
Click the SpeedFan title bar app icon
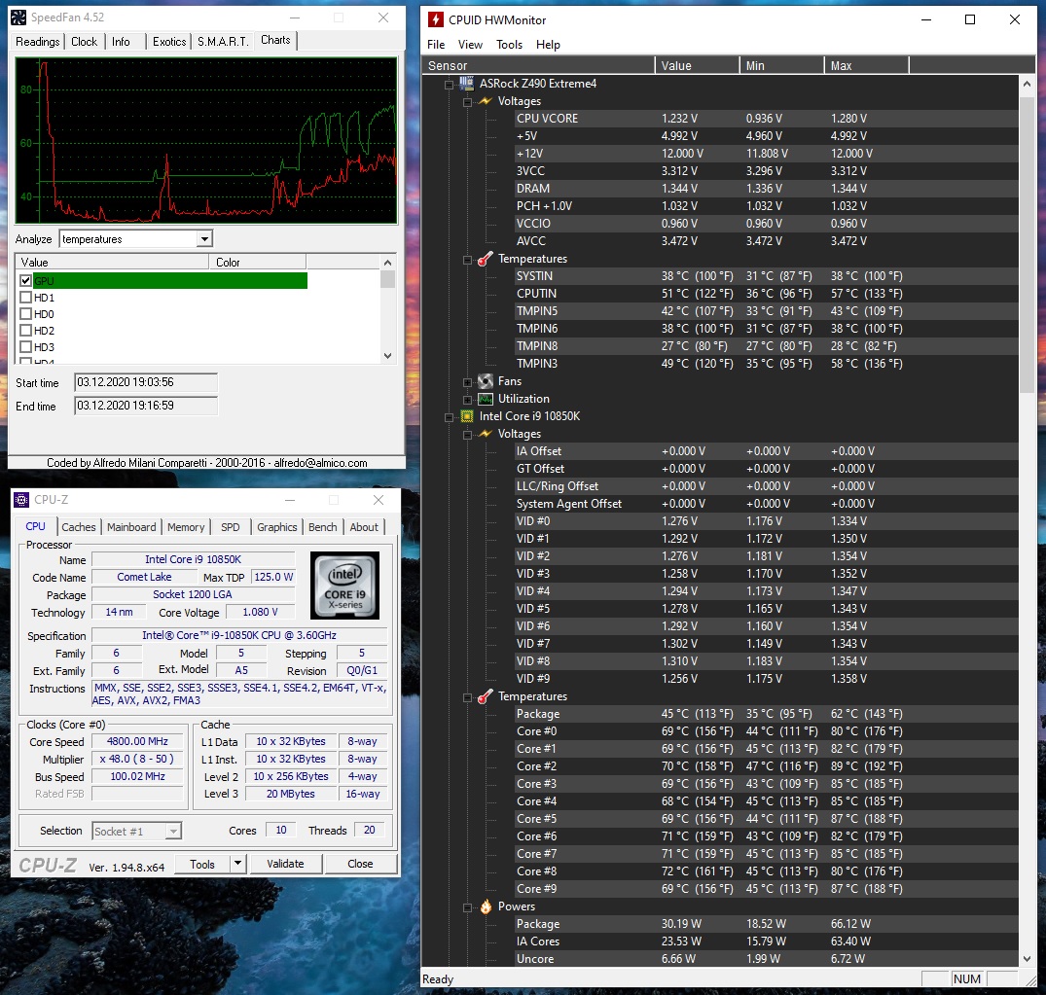tap(18, 18)
